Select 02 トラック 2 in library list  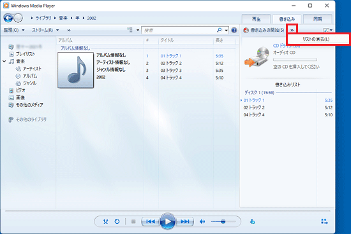(171, 63)
